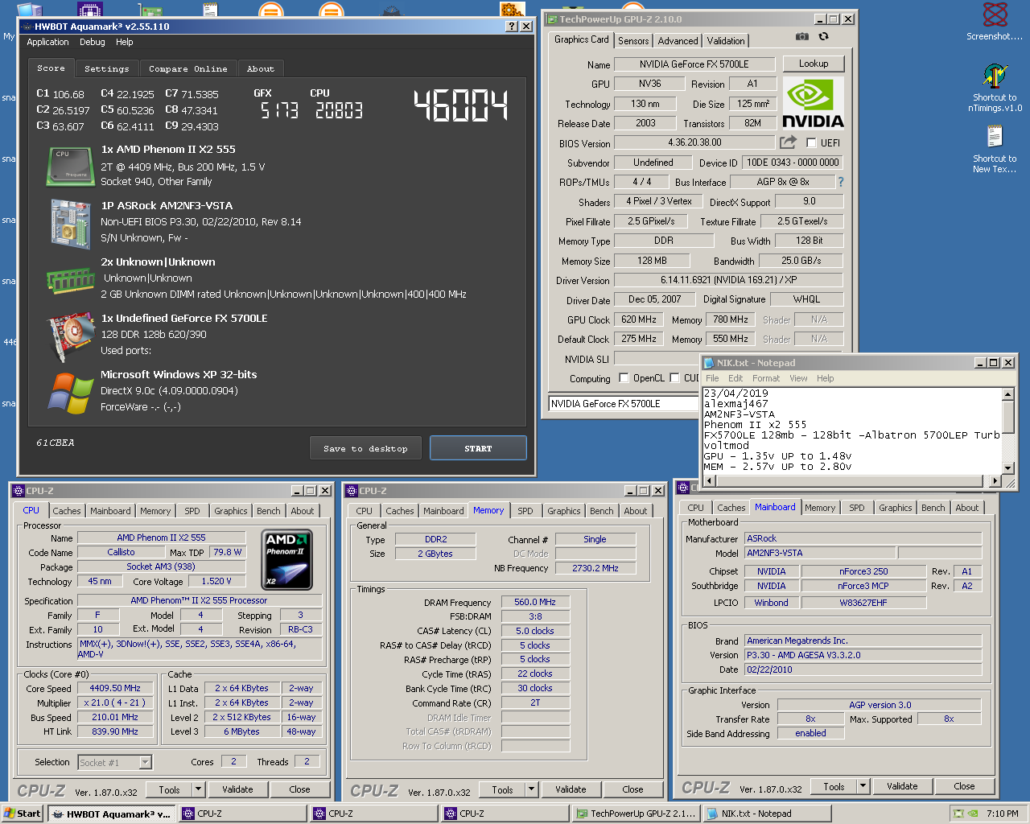This screenshot has height=824, width=1030.
Task: Click the BIOS export icon in GPU-Z
Action: 788,142
